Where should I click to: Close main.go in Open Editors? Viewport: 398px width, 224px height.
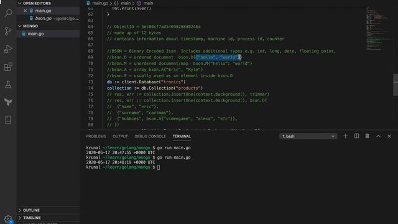(x=25, y=11)
